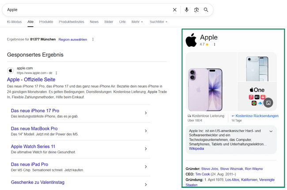287x190 pixels.
Task: Expand the Mehr dropdown menu
Action: click(x=137, y=22)
